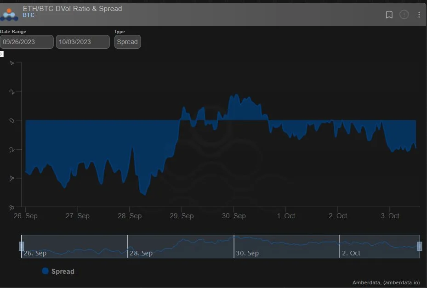Click the ETH/BTC DVol Ratio & Spread title

point(73,9)
